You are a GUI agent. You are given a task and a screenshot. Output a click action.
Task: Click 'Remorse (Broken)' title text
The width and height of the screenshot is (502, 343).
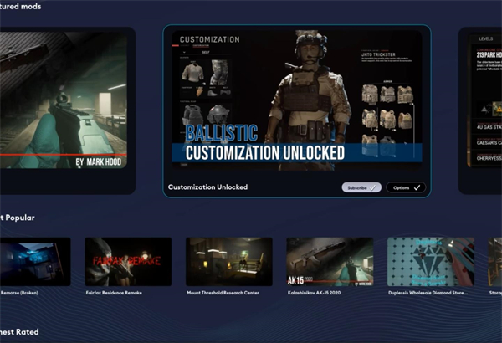[x=19, y=293]
